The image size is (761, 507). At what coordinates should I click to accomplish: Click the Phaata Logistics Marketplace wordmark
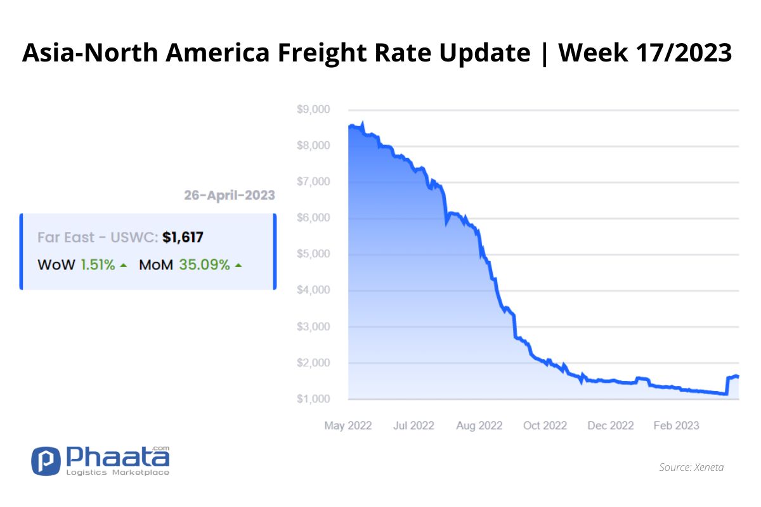(117, 461)
